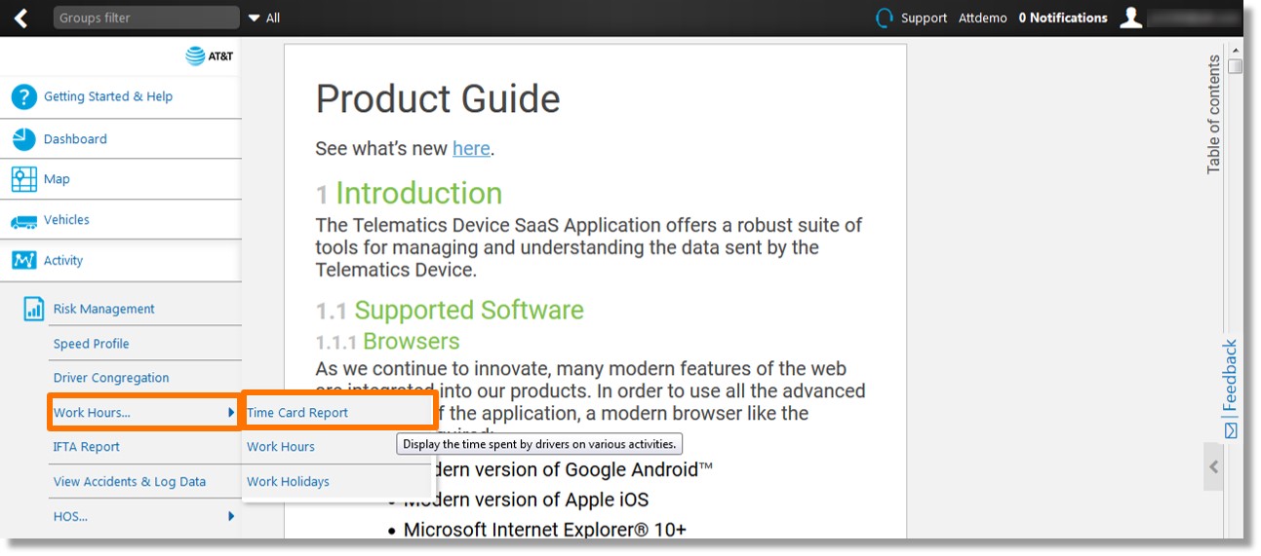
Task: Click the Activity graph icon
Action: (23, 260)
